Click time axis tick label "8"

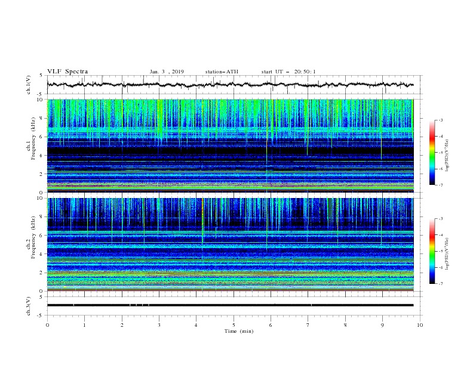(345, 325)
